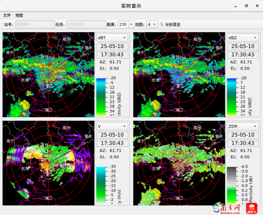Open the V product dropdown
Viewport: 263px width, 215px height.
point(112,126)
